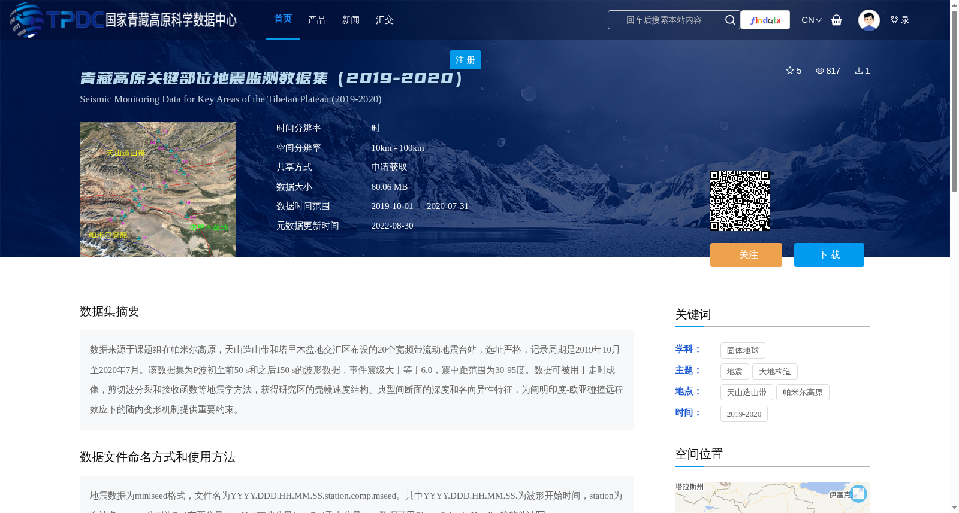Click the 关键词 sidebar heading

tap(693, 315)
